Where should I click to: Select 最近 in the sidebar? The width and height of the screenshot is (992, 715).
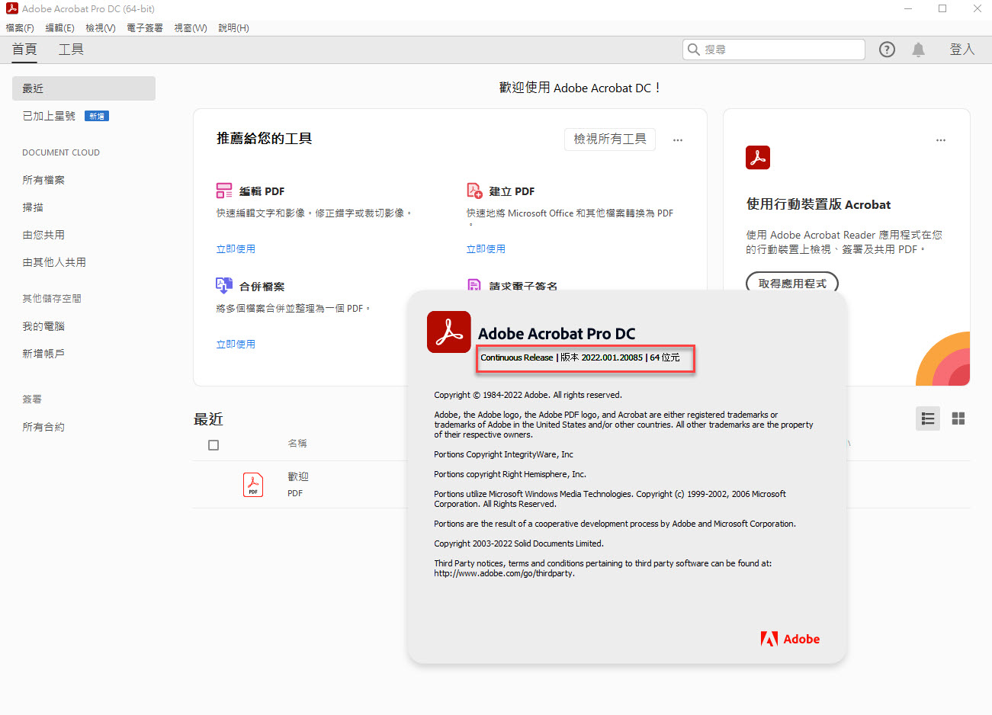coord(84,88)
